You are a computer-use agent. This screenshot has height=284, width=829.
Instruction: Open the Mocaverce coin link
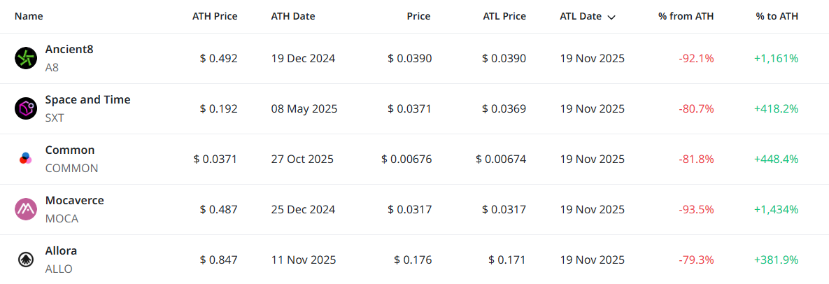[74, 201]
